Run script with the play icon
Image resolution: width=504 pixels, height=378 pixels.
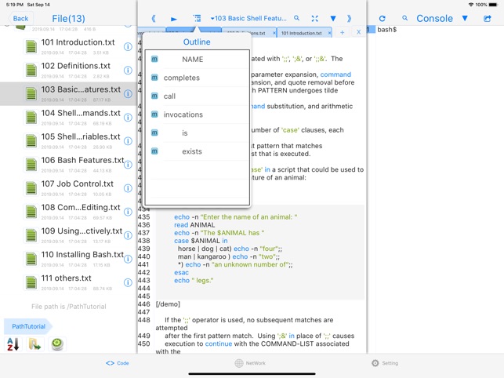click(174, 19)
